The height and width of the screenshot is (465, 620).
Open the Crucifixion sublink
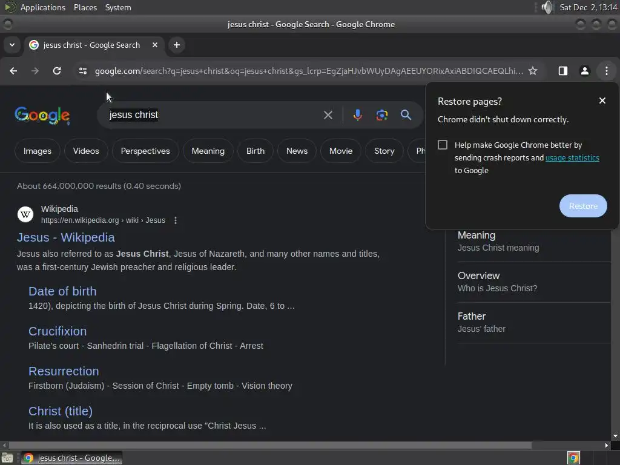click(58, 331)
